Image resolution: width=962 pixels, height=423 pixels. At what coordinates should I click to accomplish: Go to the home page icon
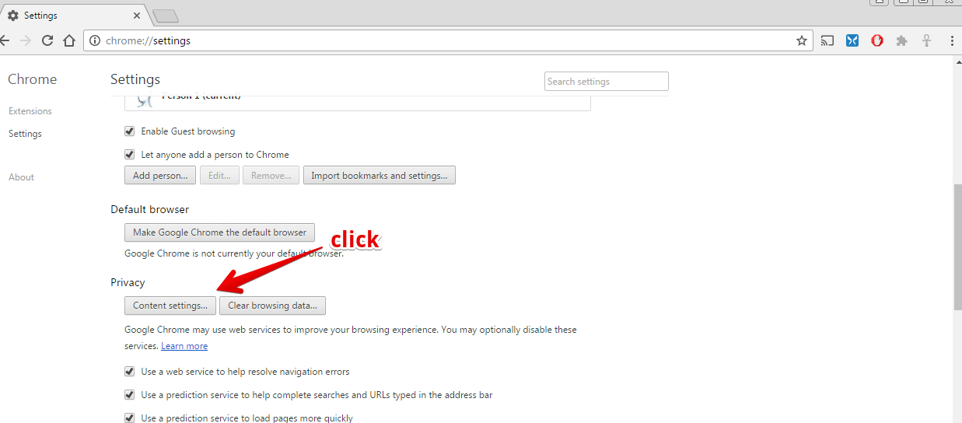(x=69, y=40)
